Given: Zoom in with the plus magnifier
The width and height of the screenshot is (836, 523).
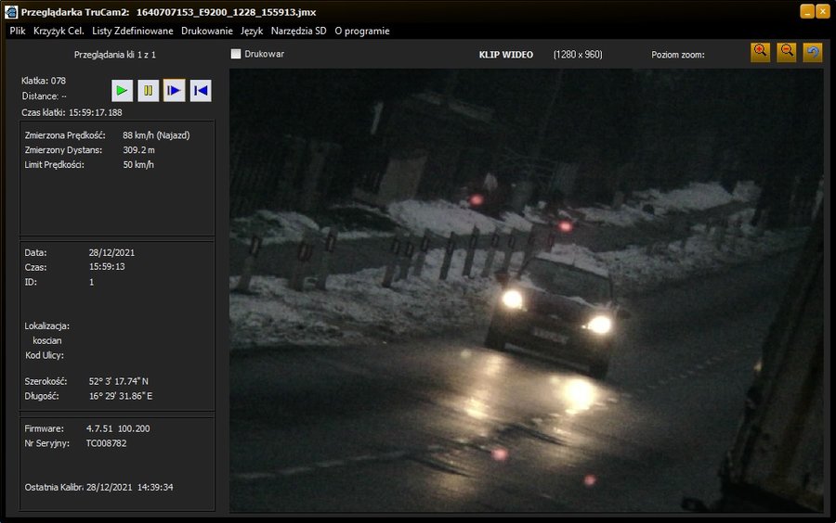Looking at the screenshot, I should click(x=761, y=52).
